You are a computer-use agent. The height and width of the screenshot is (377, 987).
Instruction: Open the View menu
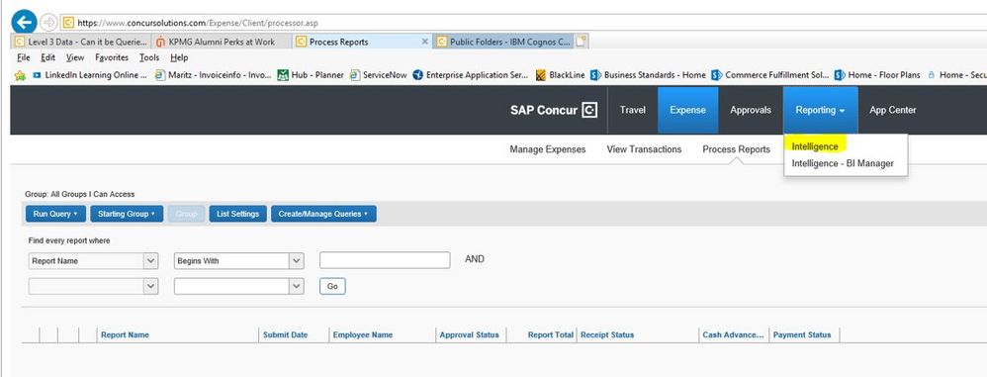point(75,57)
